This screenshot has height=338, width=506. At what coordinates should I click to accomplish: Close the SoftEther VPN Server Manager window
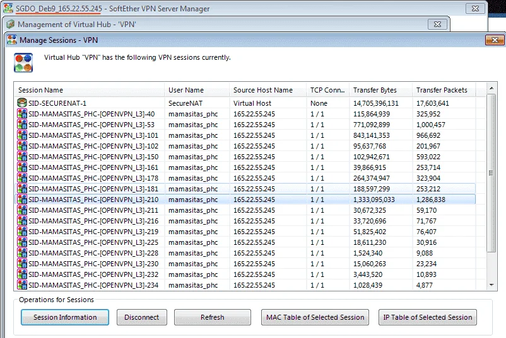[475, 9]
